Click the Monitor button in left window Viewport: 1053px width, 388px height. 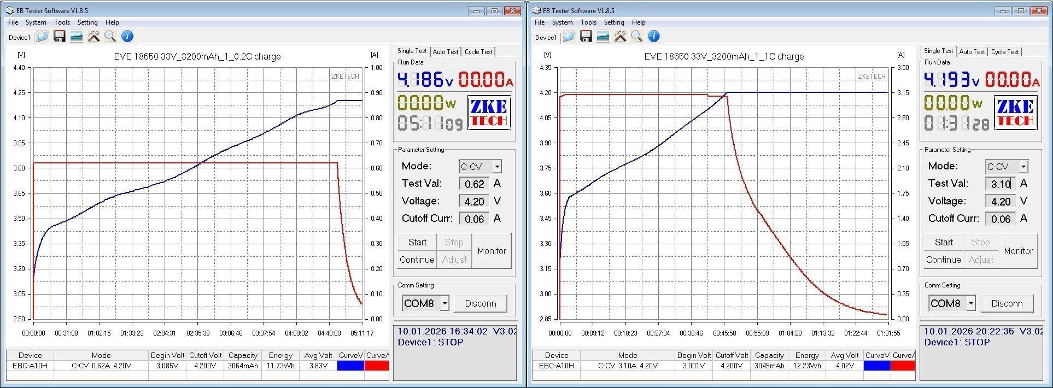492,251
